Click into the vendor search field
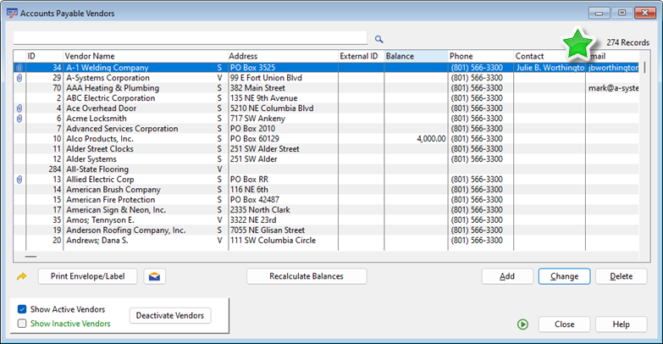 191,38
